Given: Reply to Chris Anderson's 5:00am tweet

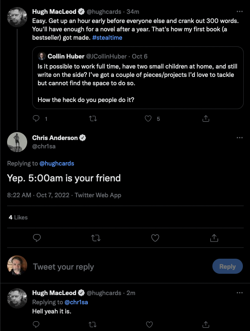Looking at the screenshot, I should 37,238.
